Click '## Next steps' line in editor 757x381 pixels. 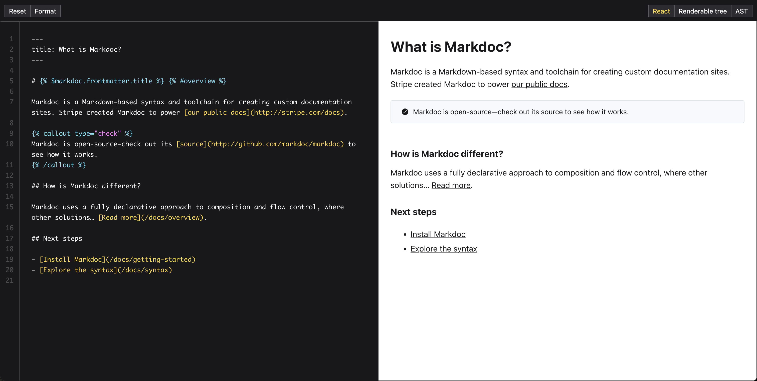click(57, 239)
